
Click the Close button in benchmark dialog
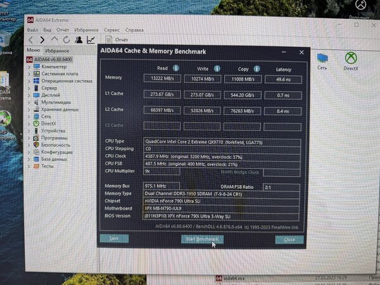[x=289, y=239]
